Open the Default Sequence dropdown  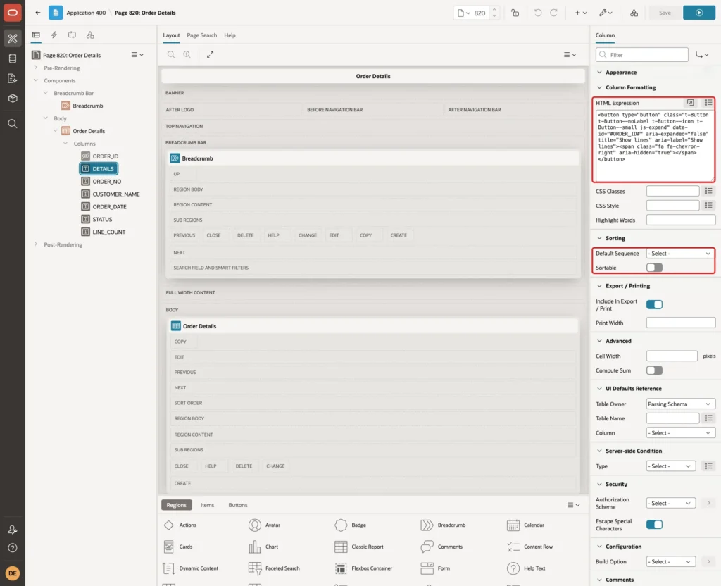point(679,254)
